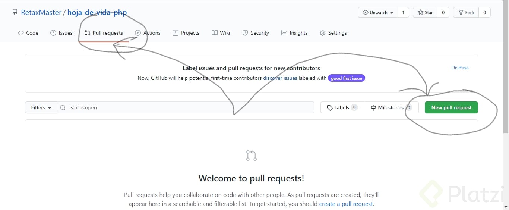Open the hoja-de-vida-php repository link
Viewport: 509px width, 210px height.
pyautogui.click(x=97, y=12)
